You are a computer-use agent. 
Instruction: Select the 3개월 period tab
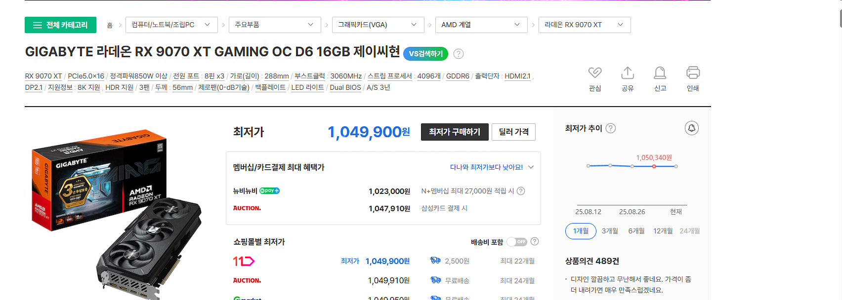click(610, 231)
